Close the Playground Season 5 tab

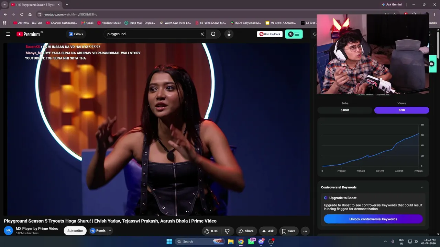pos(58,5)
